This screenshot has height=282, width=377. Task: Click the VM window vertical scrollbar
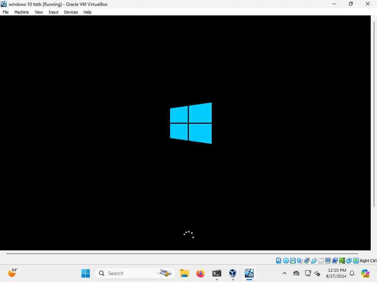click(374, 114)
